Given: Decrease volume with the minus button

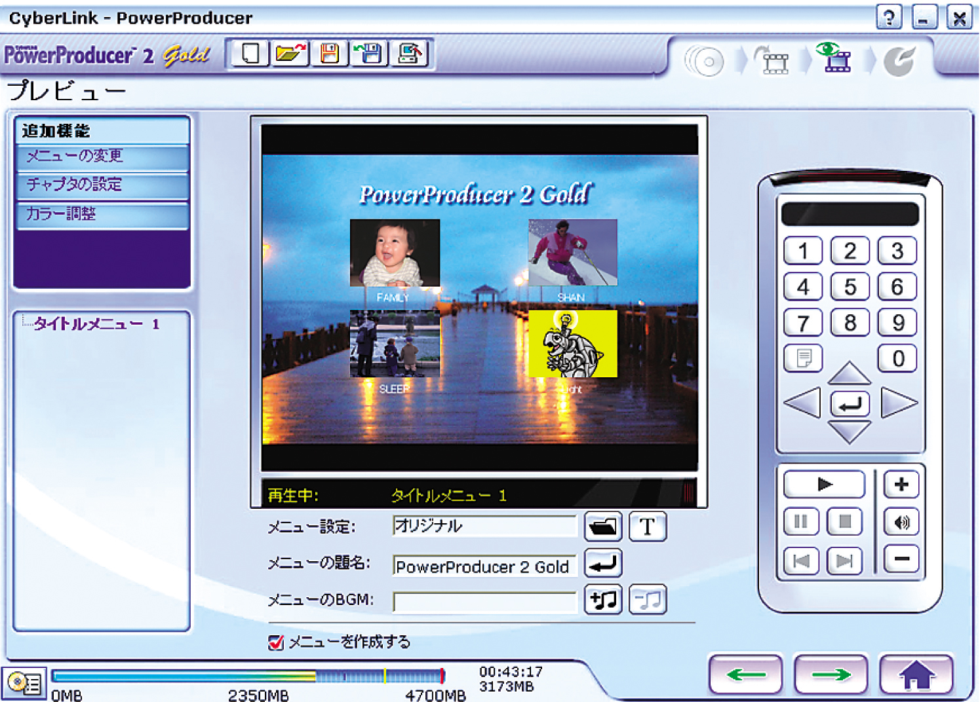Looking at the screenshot, I should click(901, 559).
